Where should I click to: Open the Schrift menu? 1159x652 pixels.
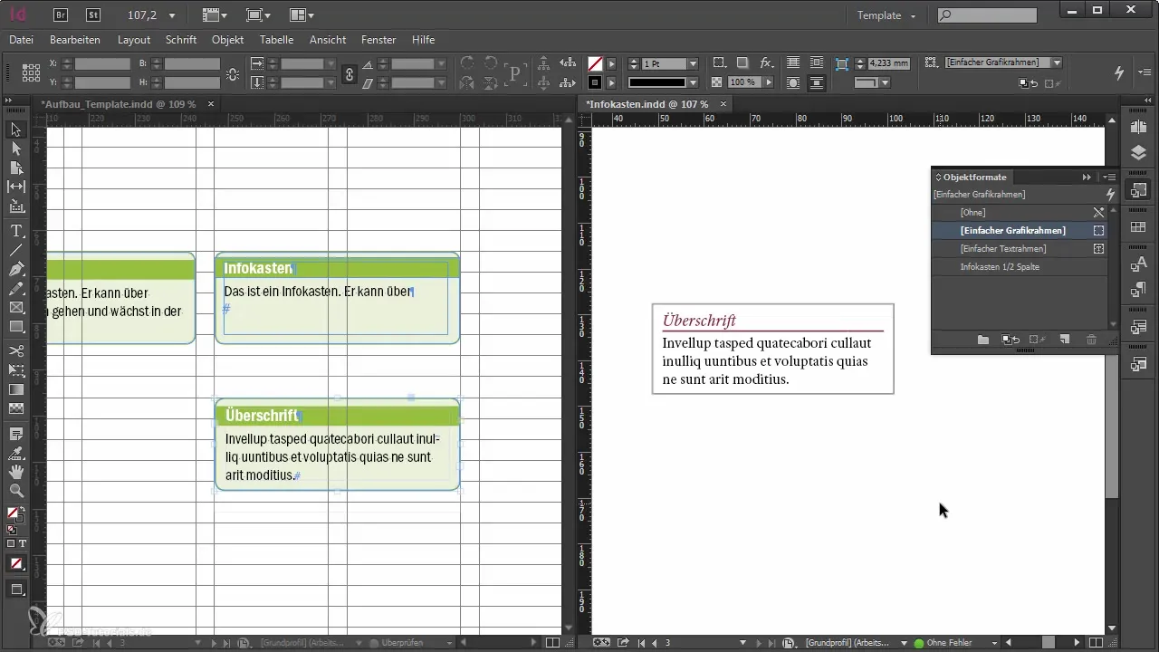[x=181, y=40]
